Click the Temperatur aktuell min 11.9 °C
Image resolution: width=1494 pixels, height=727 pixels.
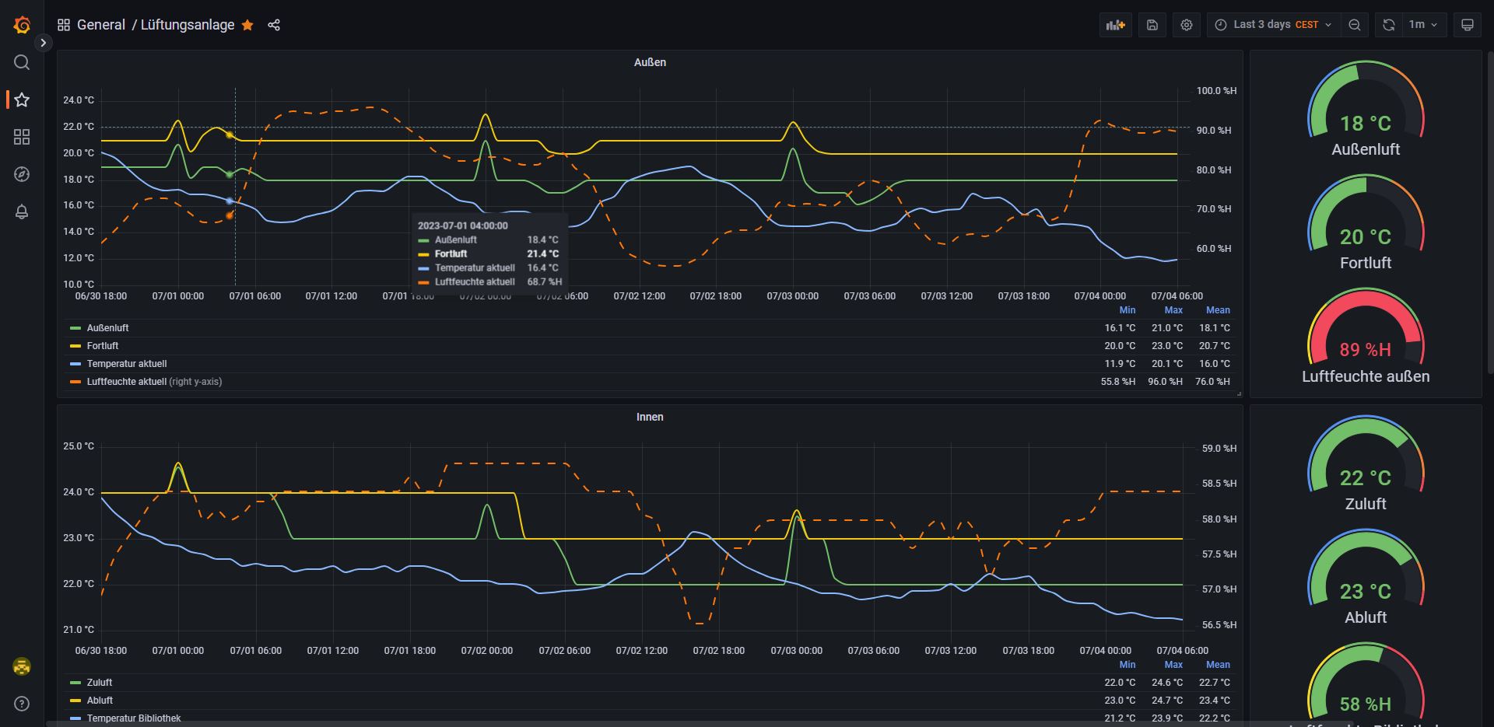tap(1120, 364)
